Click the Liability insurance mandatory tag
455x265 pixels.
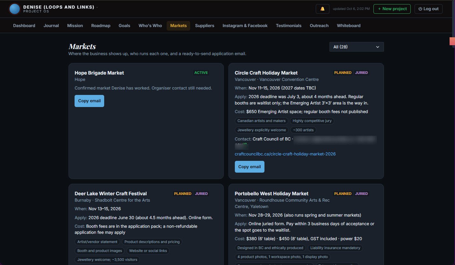(335, 248)
